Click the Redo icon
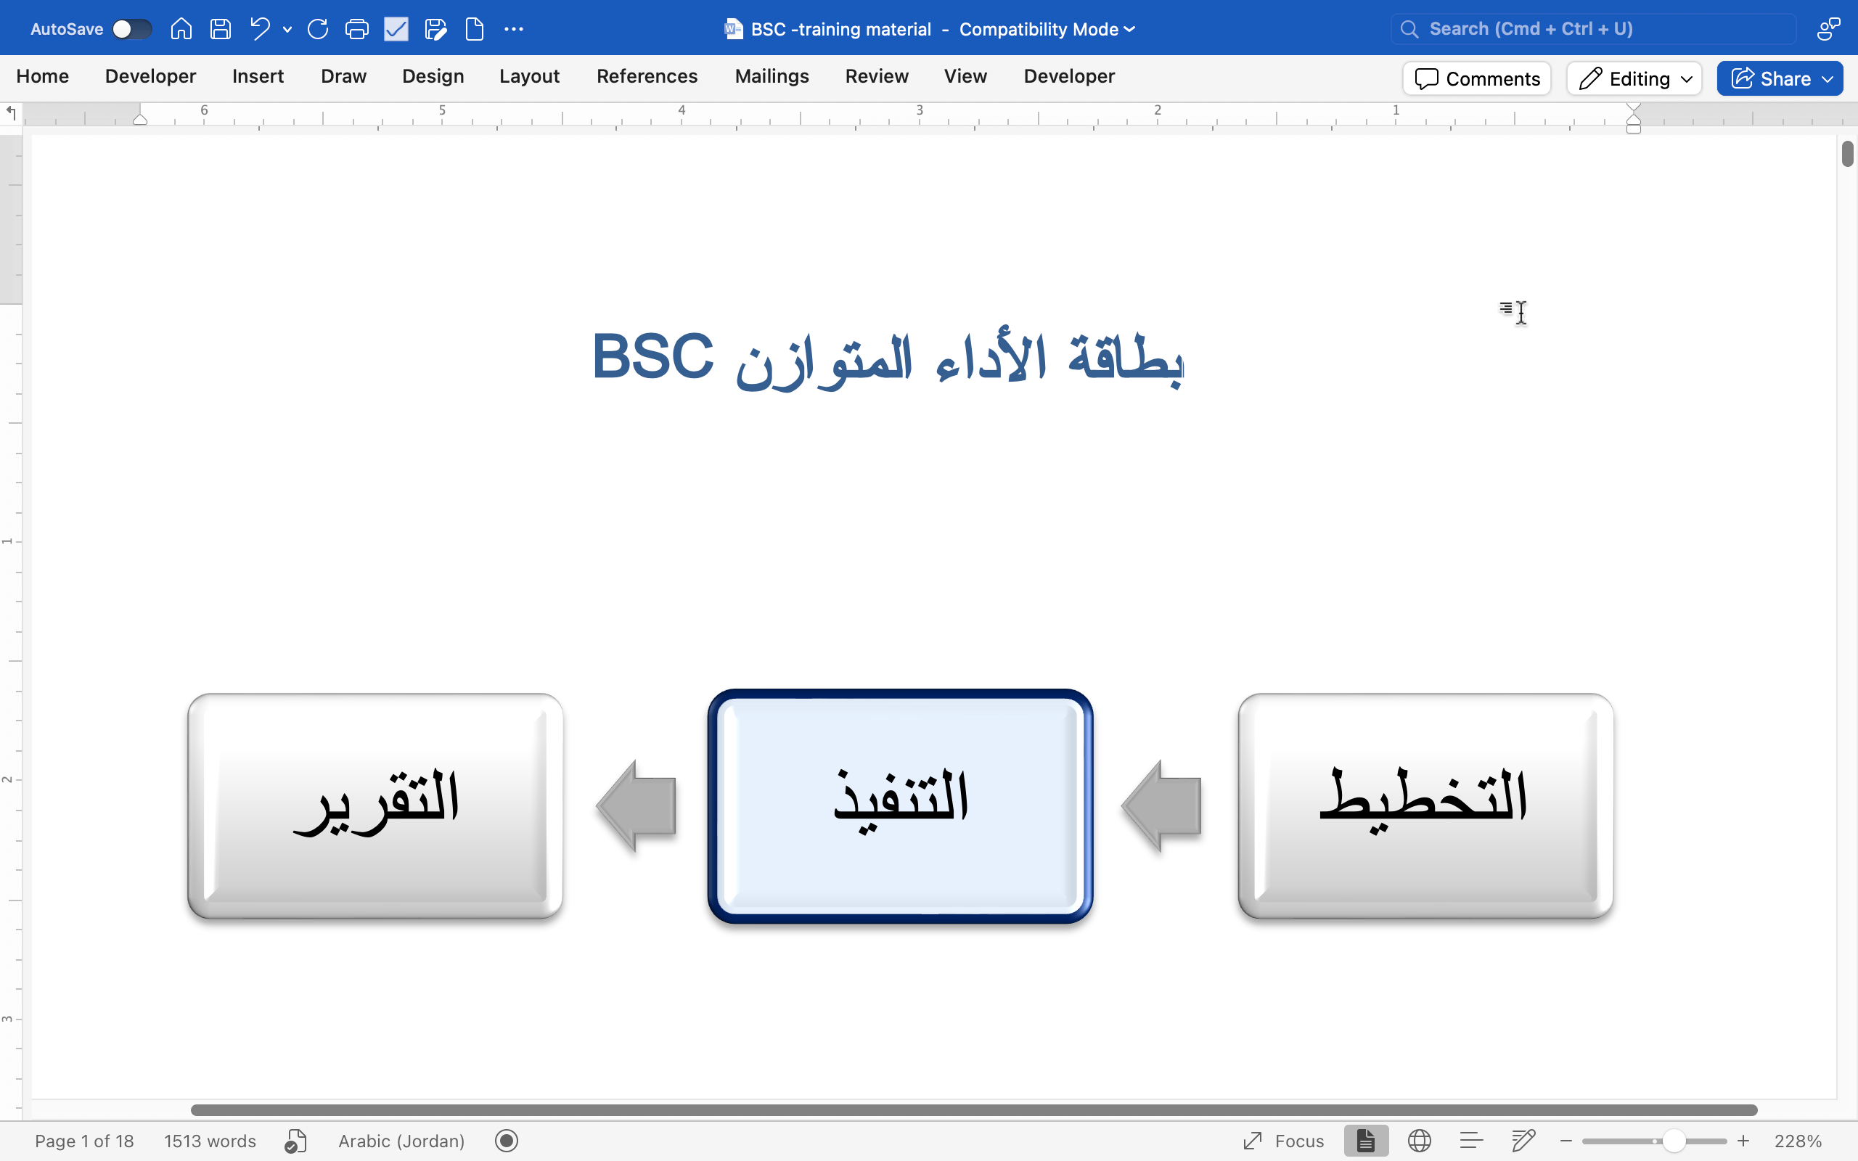The image size is (1858, 1161). pos(318,29)
